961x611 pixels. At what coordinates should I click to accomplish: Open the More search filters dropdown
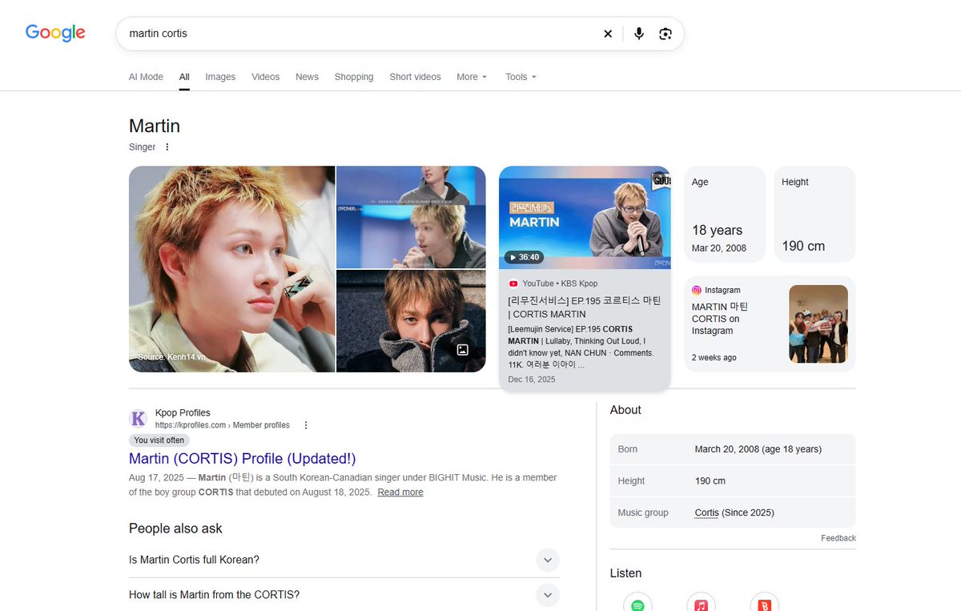pos(472,77)
